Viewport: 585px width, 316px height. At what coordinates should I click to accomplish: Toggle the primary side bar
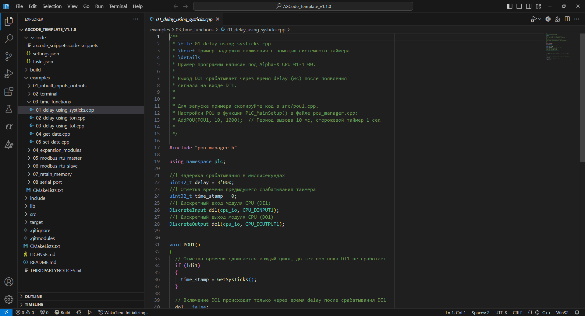click(510, 6)
